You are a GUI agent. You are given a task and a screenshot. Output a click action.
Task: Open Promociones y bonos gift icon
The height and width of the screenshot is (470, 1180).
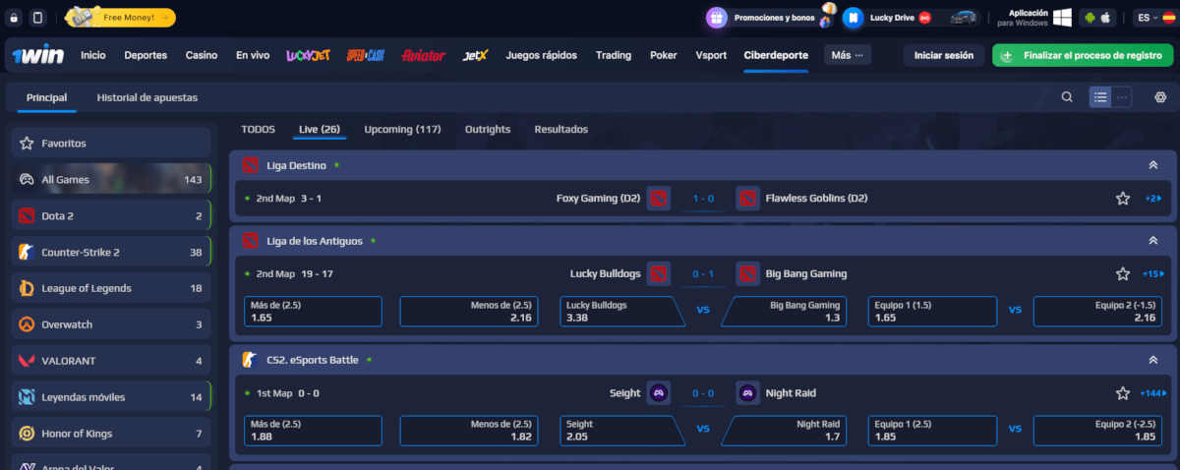(x=718, y=18)
